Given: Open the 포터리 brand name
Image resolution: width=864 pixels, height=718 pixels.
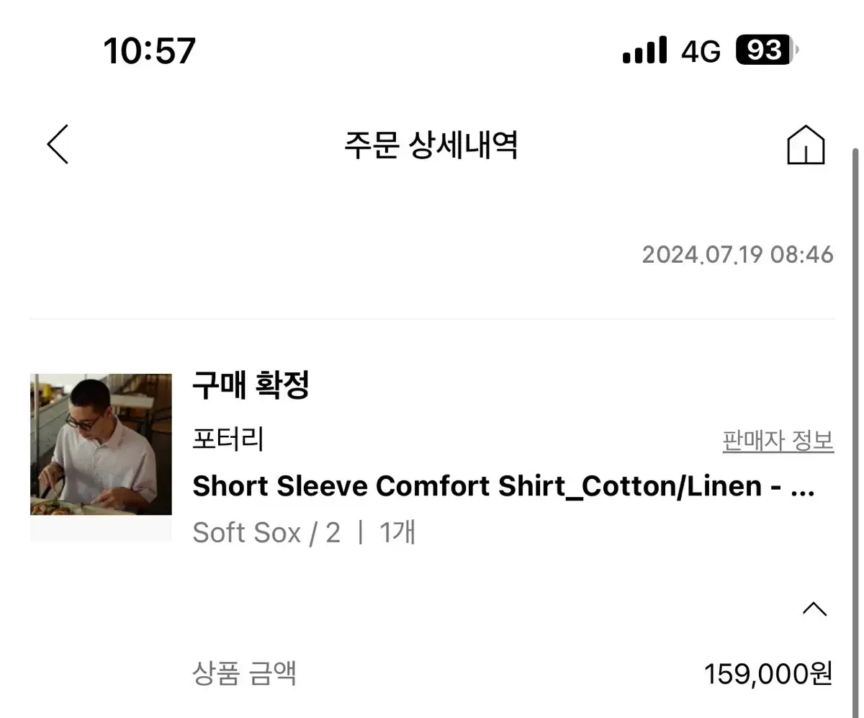Looking at the screenshot, I should pyautogui.click(x=228, y=439).
